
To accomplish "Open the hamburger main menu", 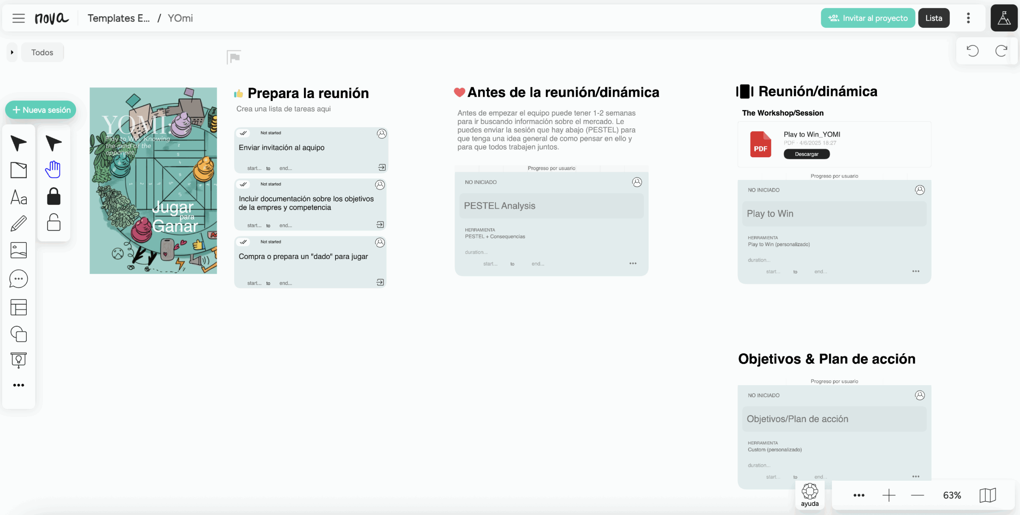I will (18, 18).
